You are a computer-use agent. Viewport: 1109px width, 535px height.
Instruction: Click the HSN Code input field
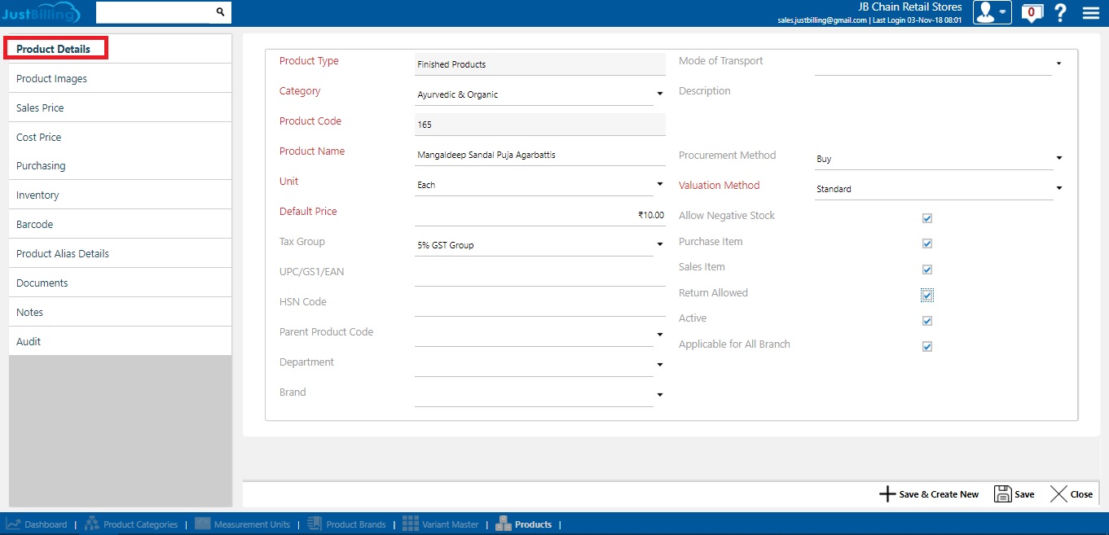click(539, 305)
